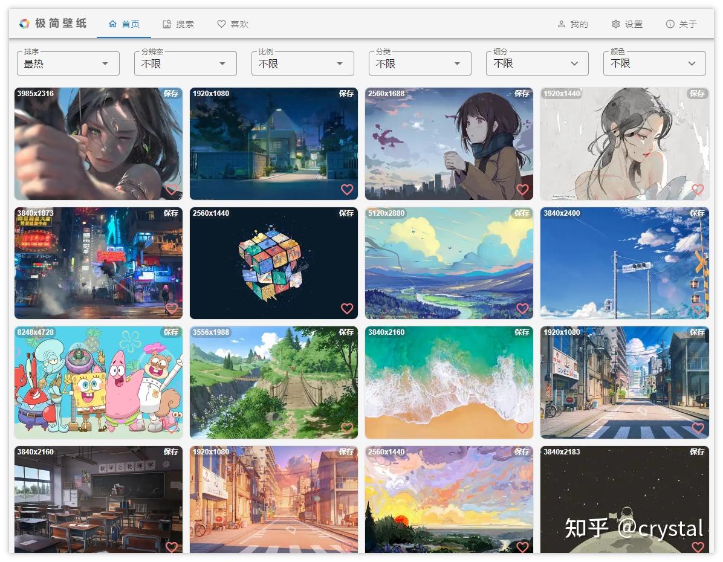Open the Rubik's cube wallpaper thumbnail

(x=273, y=263)
